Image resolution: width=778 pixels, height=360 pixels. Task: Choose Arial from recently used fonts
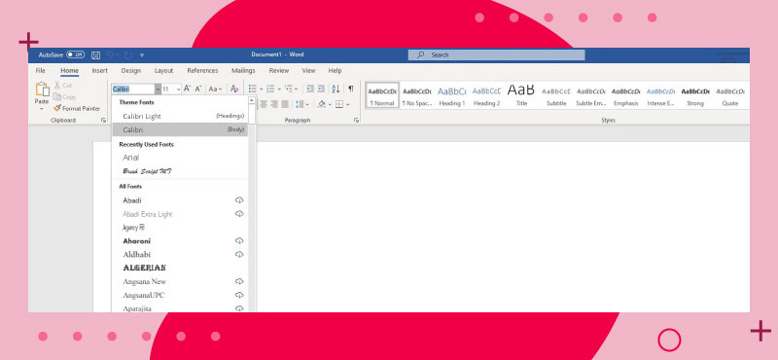[x=180, y=158]
